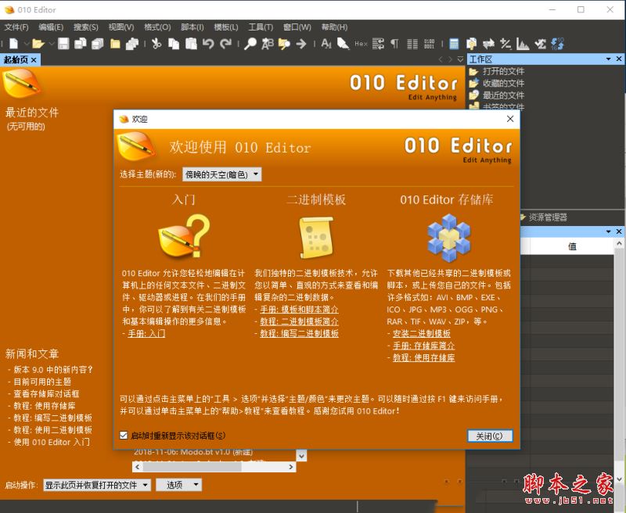626x513 pixels.
Task: Close the 起始页 tab
Action: [34, 60]
